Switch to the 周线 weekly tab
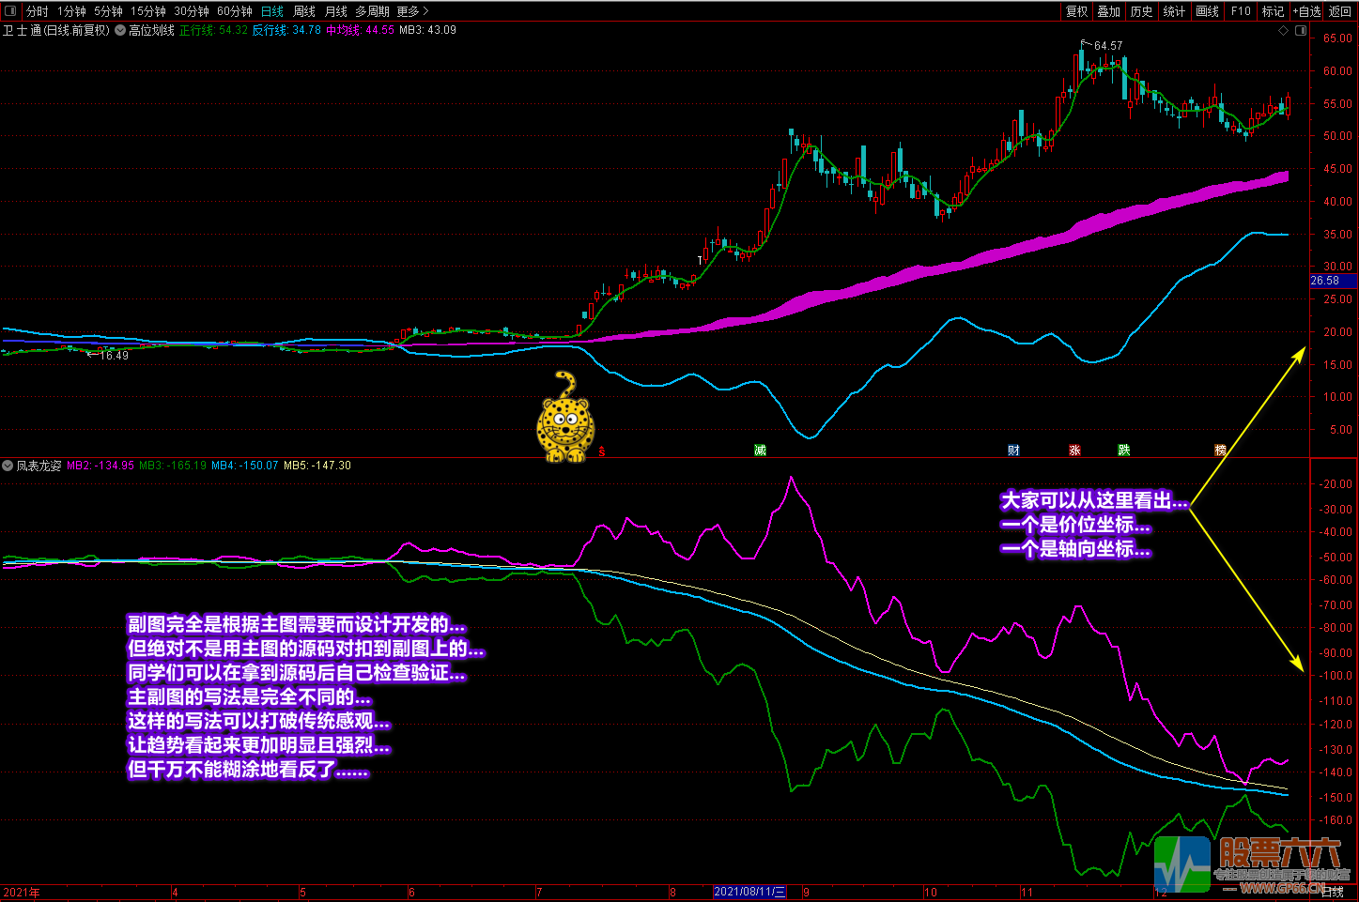 pos(304,11)
